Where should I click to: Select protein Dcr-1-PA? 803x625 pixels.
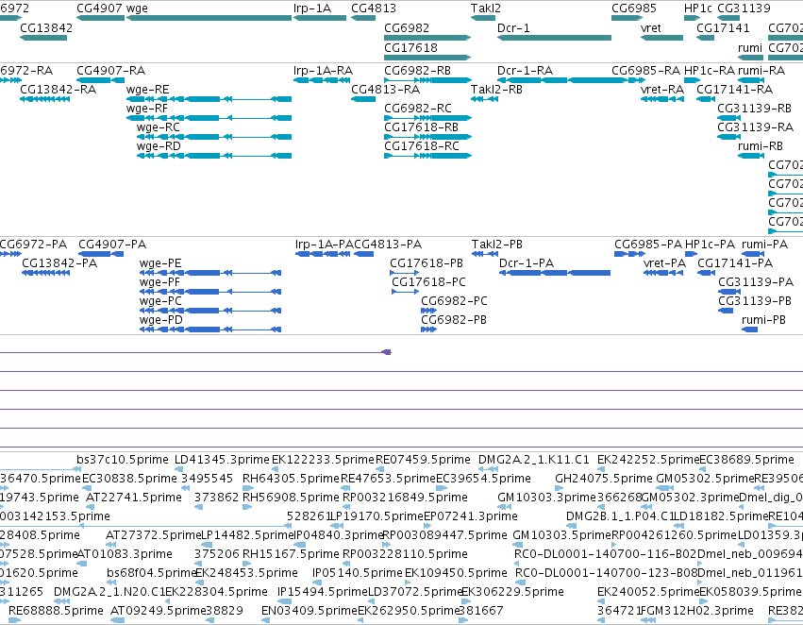(555, 273)
